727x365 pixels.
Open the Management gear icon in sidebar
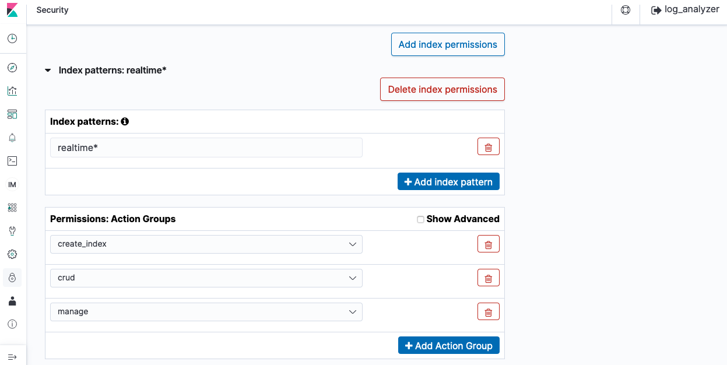coord(12,254)
